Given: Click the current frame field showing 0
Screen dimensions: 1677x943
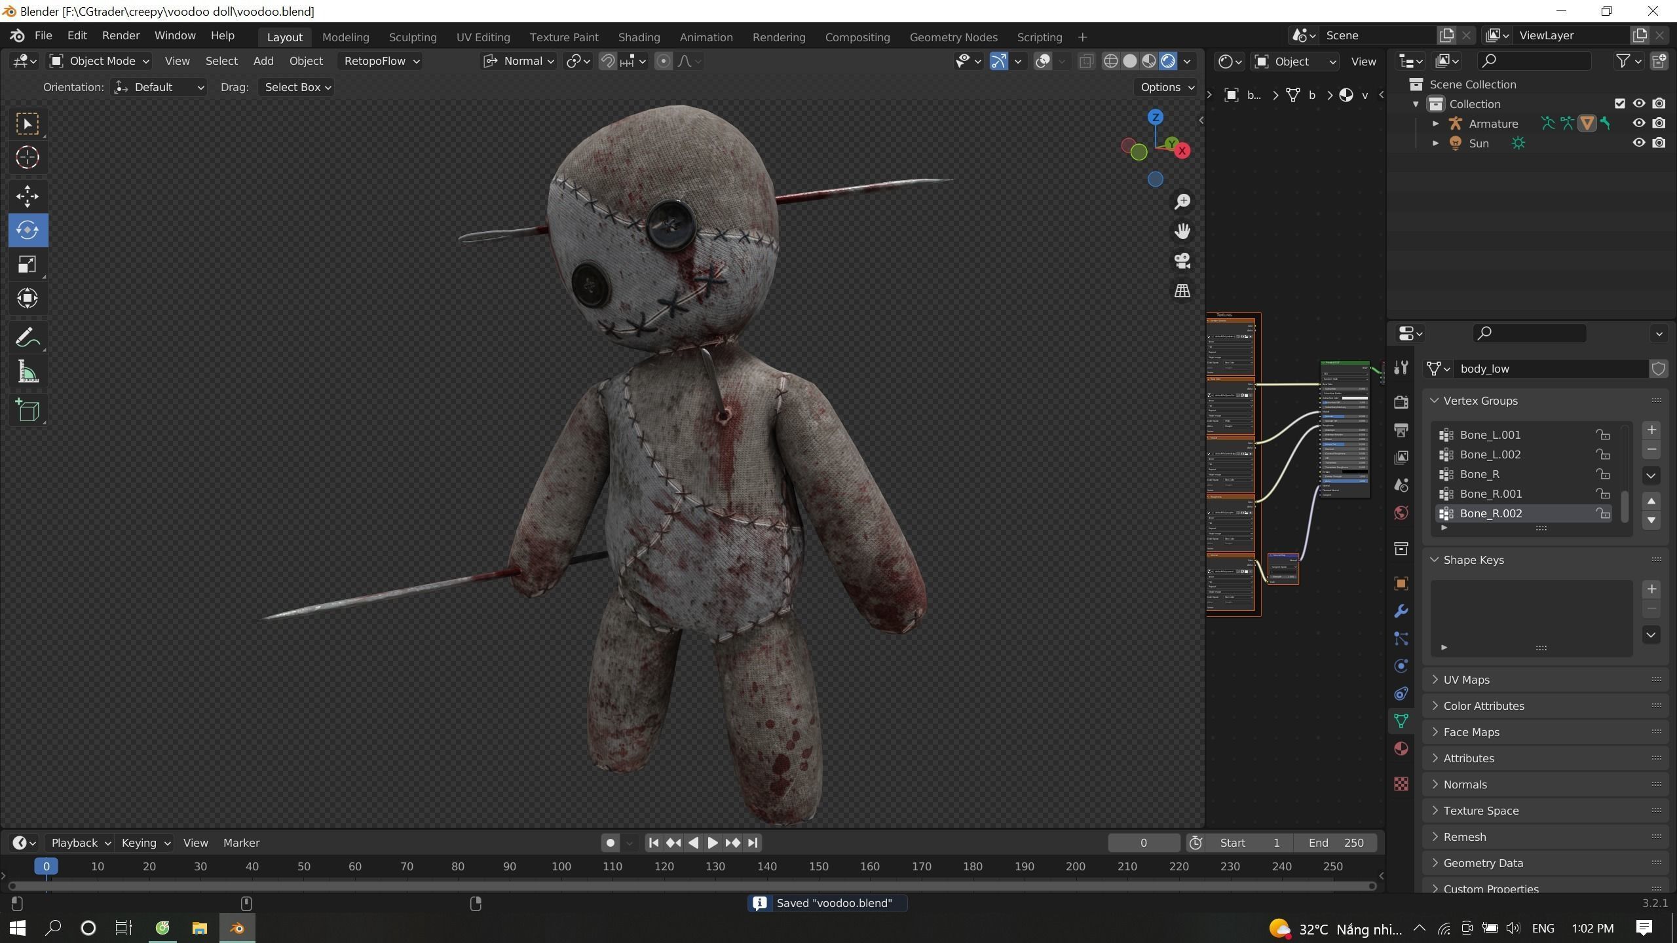Looking at the screenshot, I should tap(1143, 843).
